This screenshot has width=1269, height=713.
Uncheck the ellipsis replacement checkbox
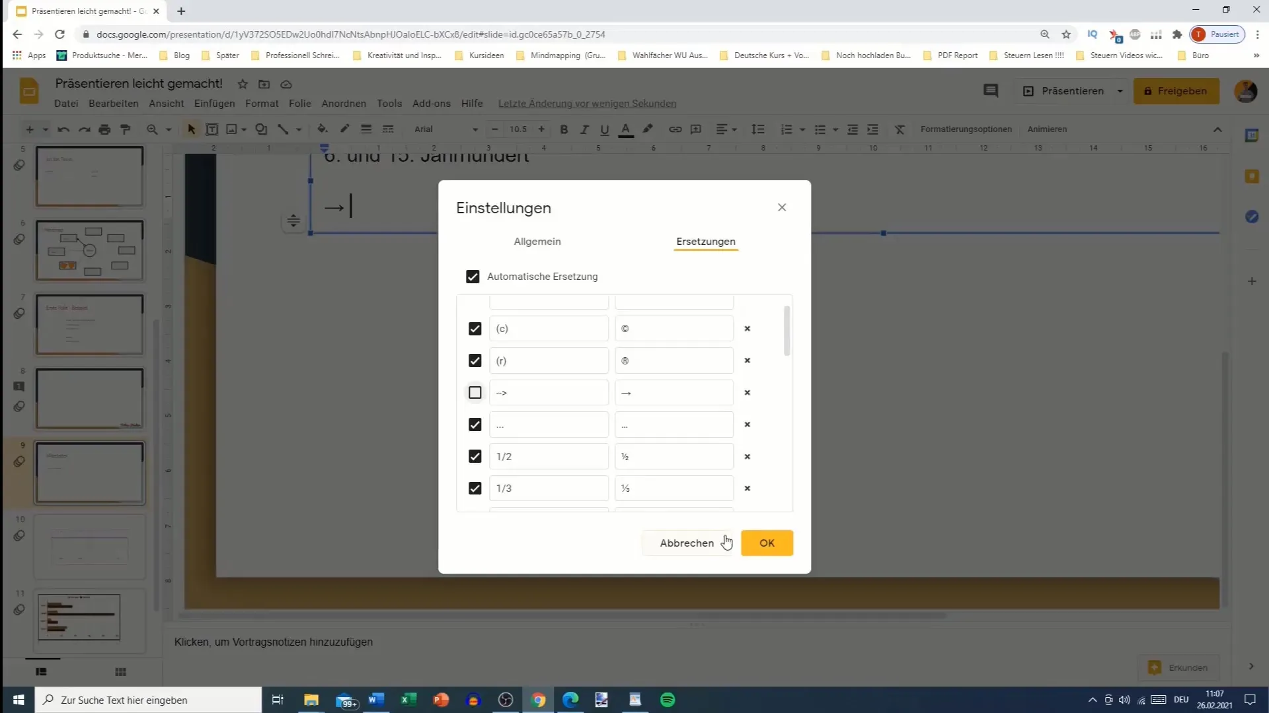[x=475, y=424]
